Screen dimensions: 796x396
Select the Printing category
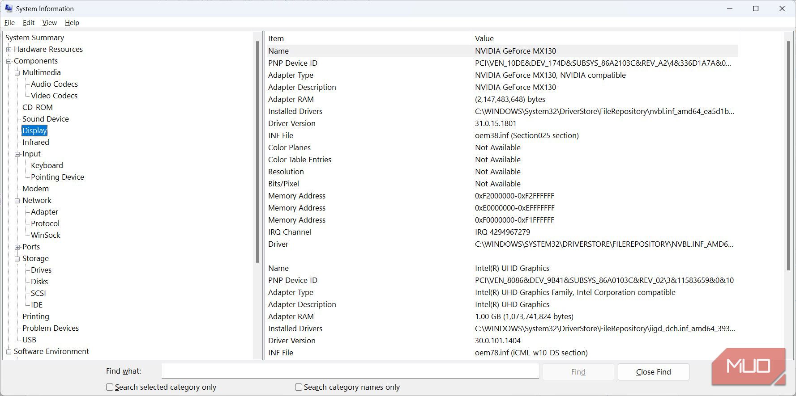[36, 316]
